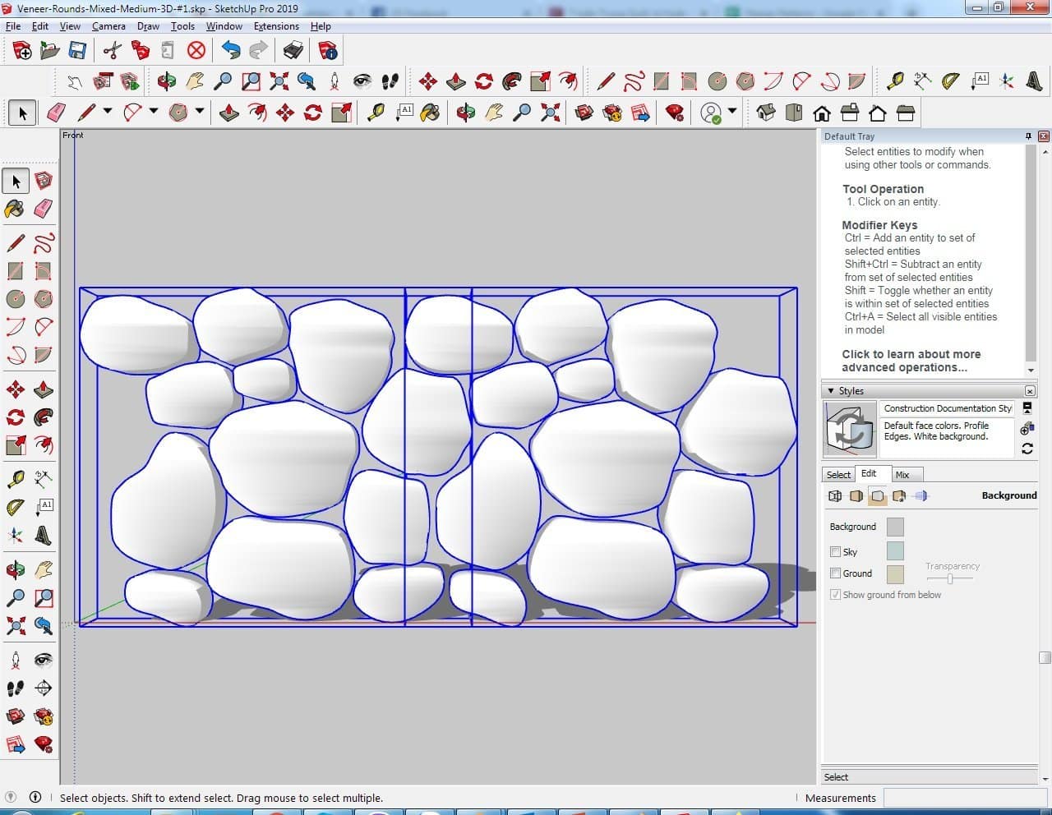
Task: Open the dropdown arrow beside the pencil tool
Action: 107,112
